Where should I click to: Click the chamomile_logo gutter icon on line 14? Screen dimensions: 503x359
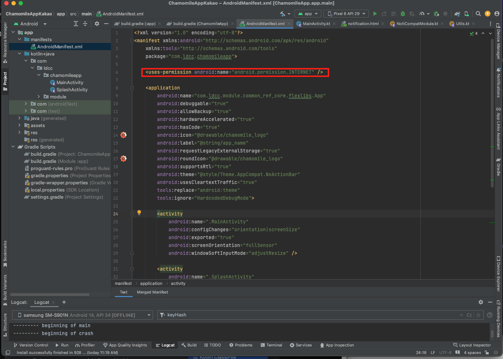pos(123,135)
